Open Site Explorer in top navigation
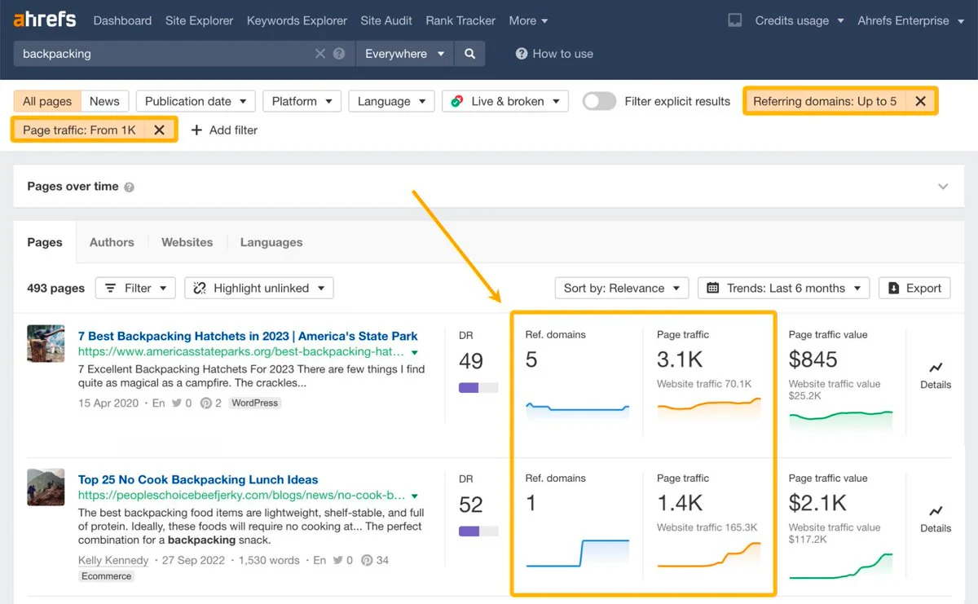Viewport: 978px width, 604px height. tap(199, 20)
